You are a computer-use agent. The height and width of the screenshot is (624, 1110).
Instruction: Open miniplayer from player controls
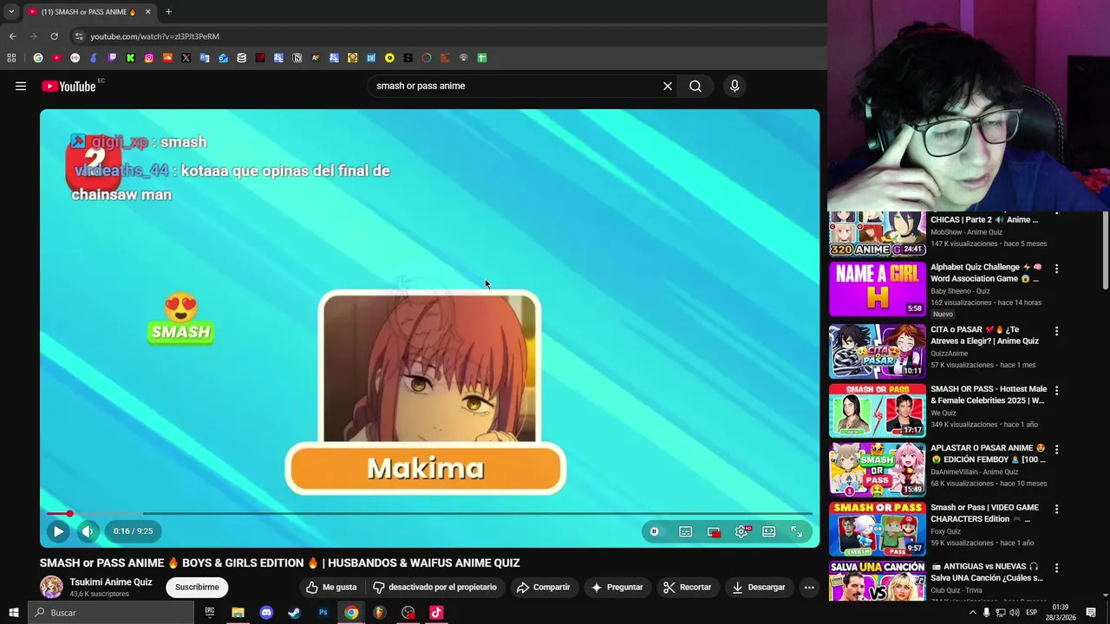click(714, 531)
